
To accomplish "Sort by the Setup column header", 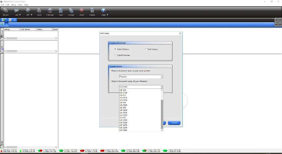I will click(x=12, y=29).
